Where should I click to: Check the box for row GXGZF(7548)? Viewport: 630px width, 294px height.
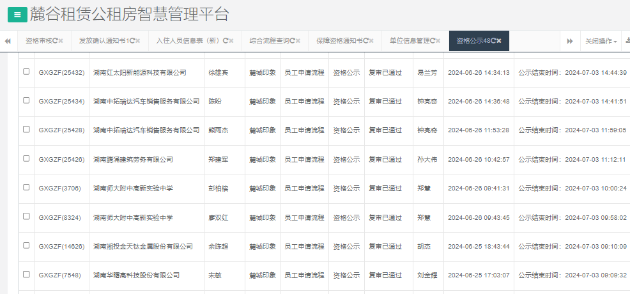point(26,274)
